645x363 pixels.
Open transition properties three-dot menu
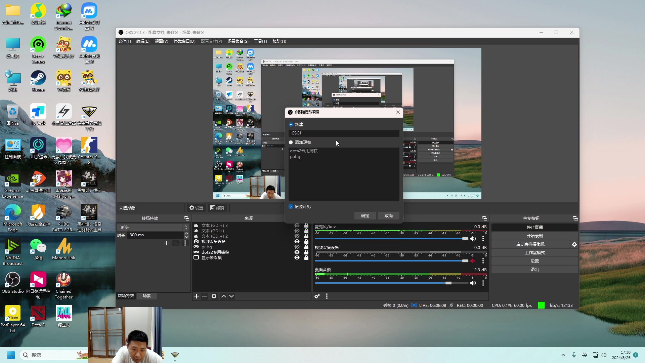coord(185,243)
